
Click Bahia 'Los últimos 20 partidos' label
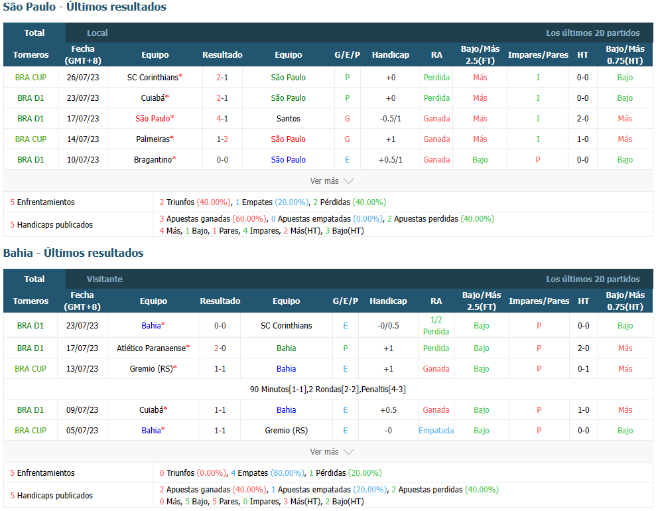click(593, 279)
